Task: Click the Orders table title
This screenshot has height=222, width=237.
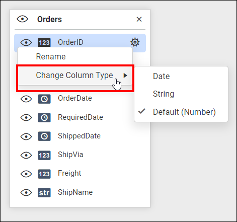Action: 49,19
